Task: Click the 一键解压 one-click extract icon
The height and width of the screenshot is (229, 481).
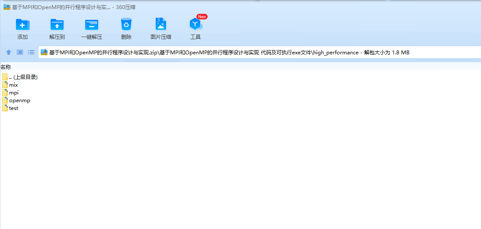Action: coord(92,25)
